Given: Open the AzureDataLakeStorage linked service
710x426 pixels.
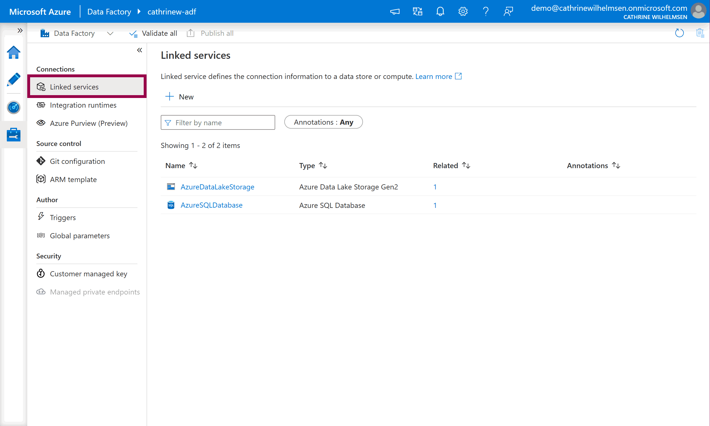Looking at the screenshot, I should (217, 187).
